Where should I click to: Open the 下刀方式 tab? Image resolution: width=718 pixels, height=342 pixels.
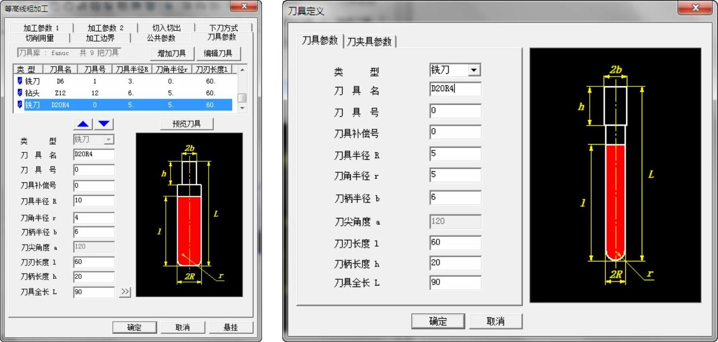click(x=223, y=28)
